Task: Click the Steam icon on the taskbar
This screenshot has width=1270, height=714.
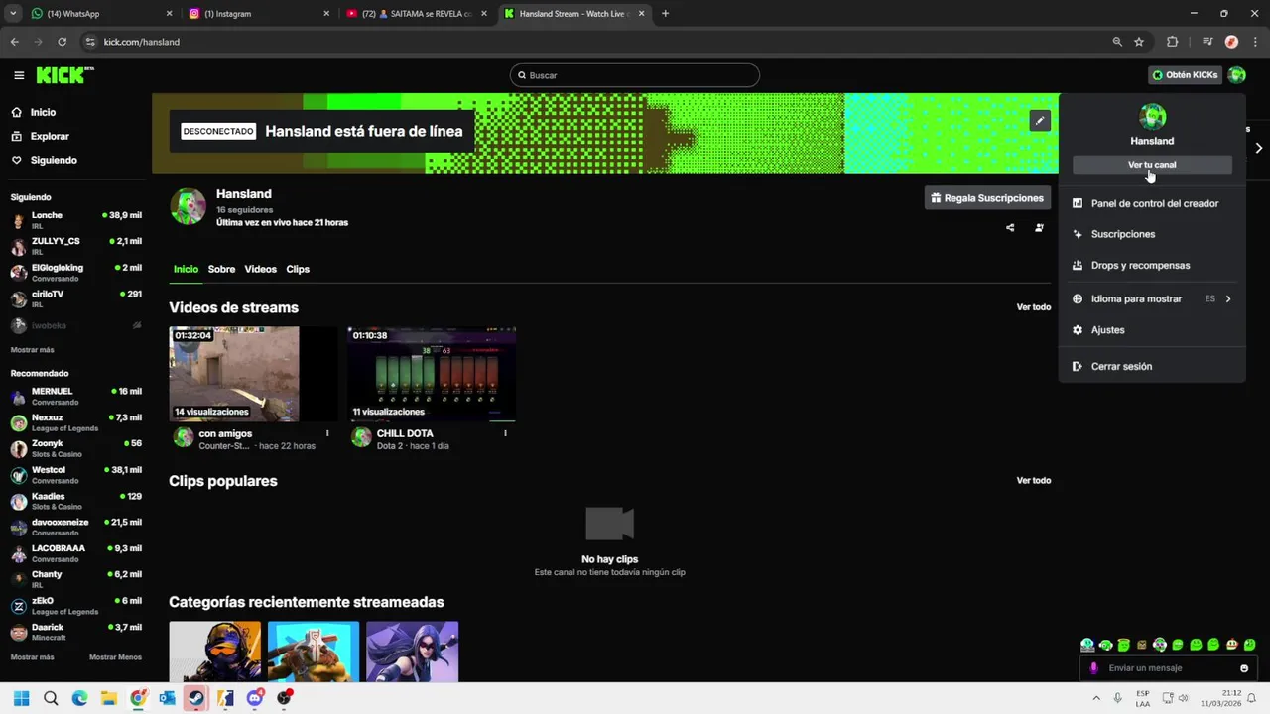Action: (x=196, y=698)
